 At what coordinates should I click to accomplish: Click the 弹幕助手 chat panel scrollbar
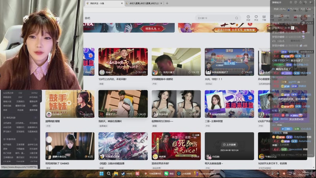[314, 28]
